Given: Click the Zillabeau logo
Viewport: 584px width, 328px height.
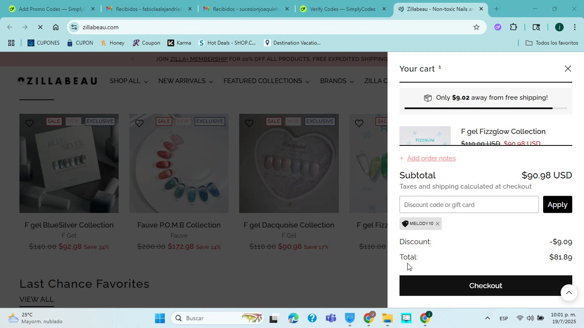Looking at the screenshot, I should (57, 81).
